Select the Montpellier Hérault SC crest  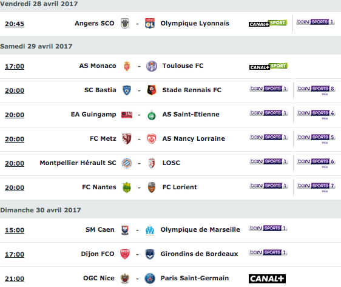127,163
